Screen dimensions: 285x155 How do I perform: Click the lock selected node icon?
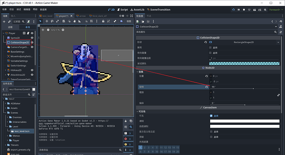point(103,21)
